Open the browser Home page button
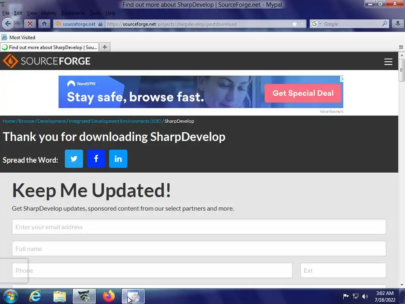 pyautogui.click(x=44, y=24)
